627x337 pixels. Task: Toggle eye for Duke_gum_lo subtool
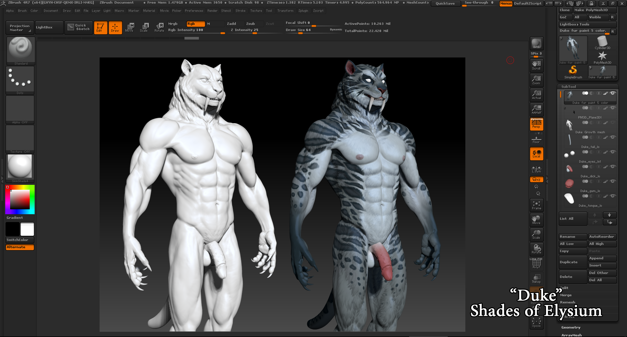pos(613,181)
